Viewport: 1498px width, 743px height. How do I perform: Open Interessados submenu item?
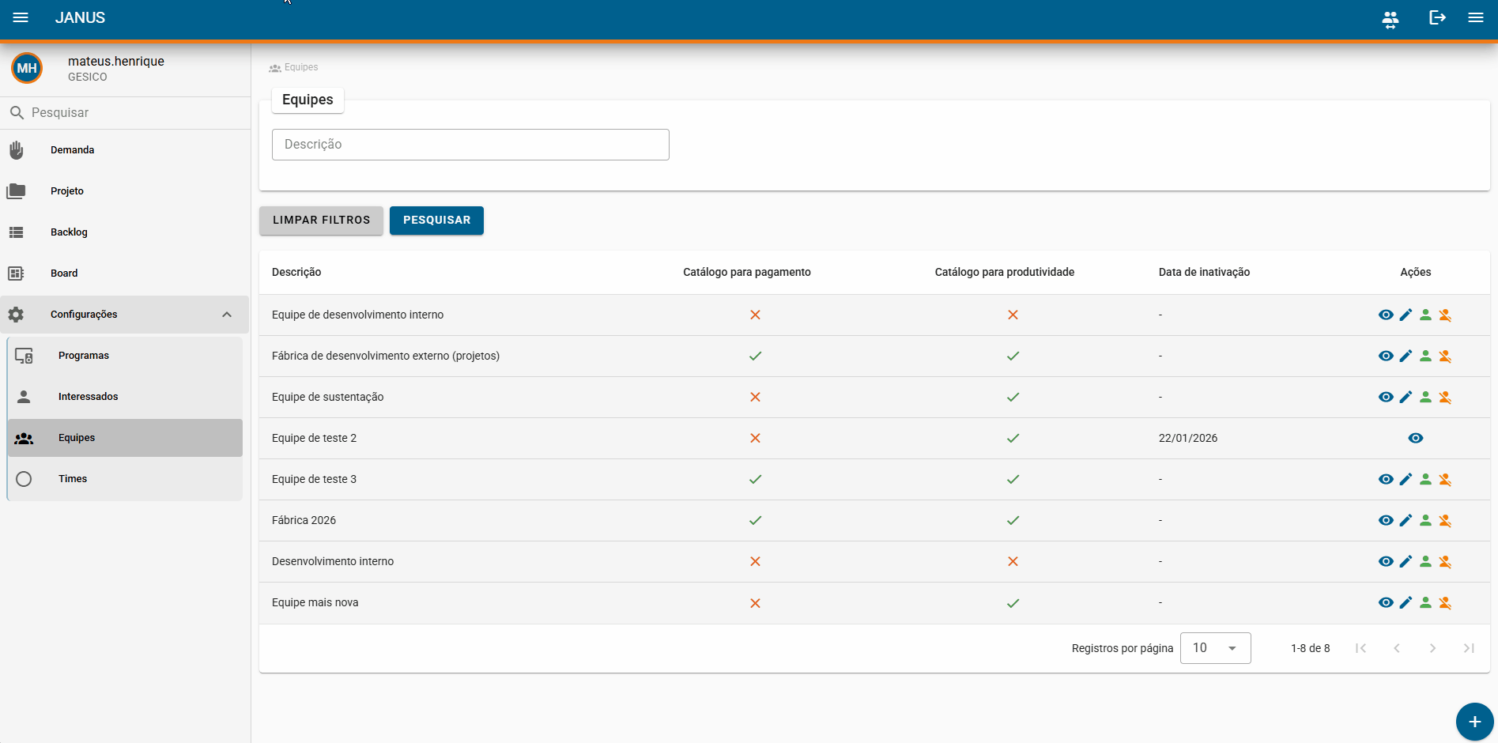pyautogui.click(x=125, y=397)
